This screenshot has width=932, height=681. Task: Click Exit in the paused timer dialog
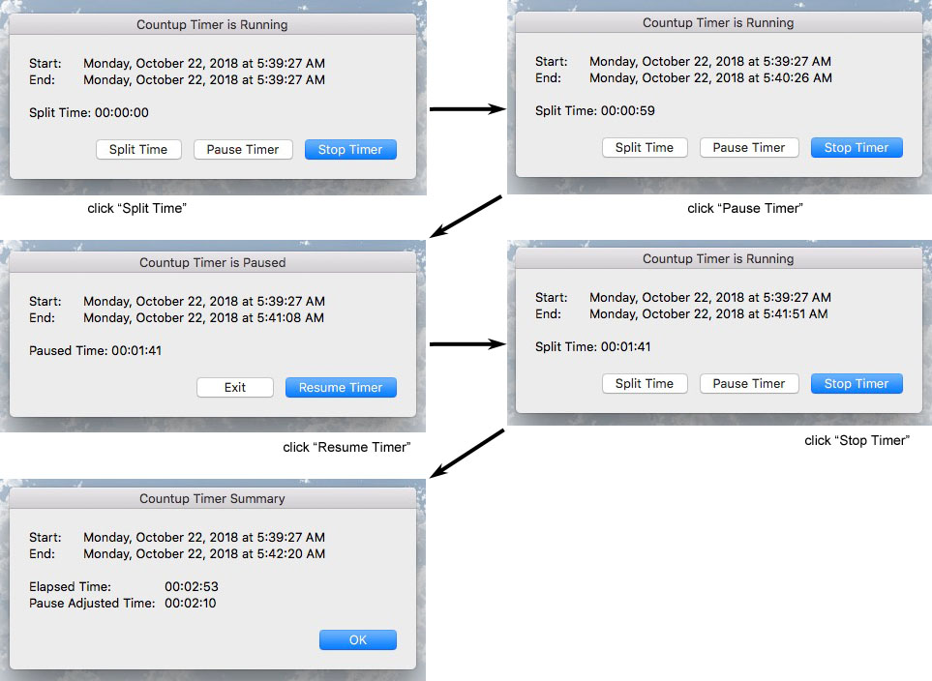pos(235,388)
